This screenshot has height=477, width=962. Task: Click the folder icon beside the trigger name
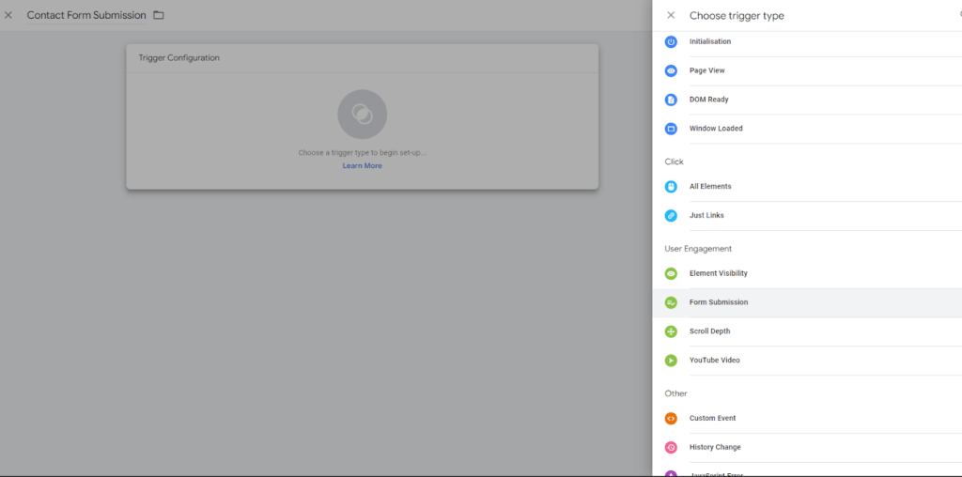158,15
